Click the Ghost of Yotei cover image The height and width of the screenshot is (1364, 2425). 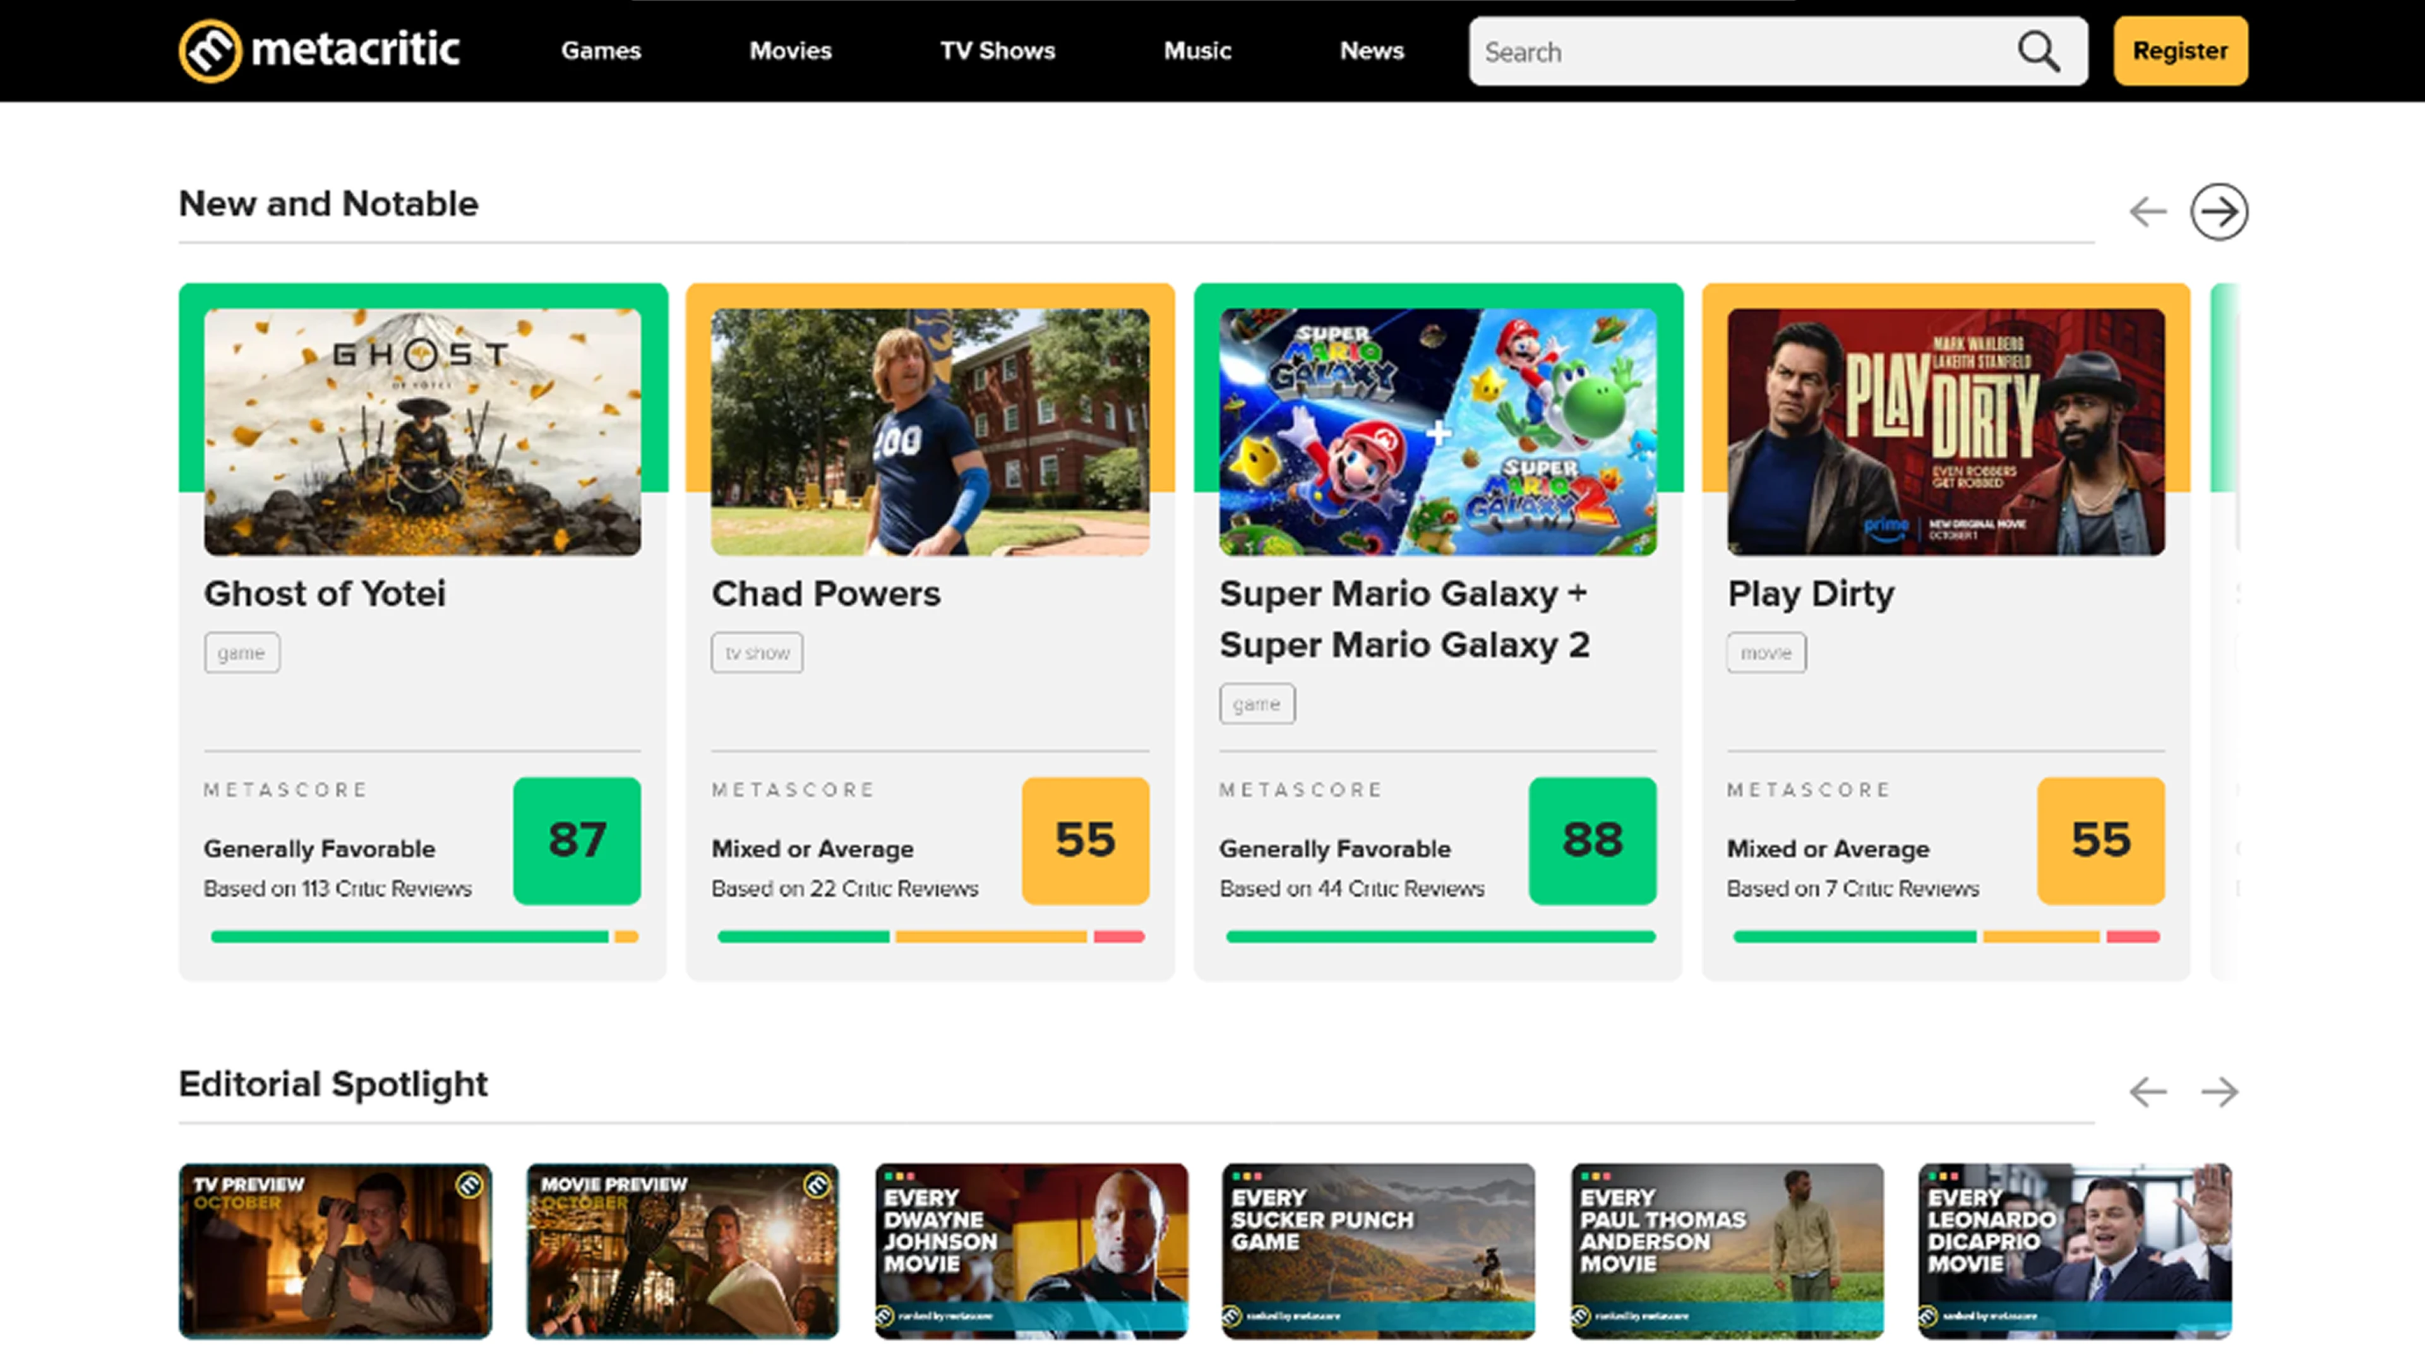tap(422, 432)
